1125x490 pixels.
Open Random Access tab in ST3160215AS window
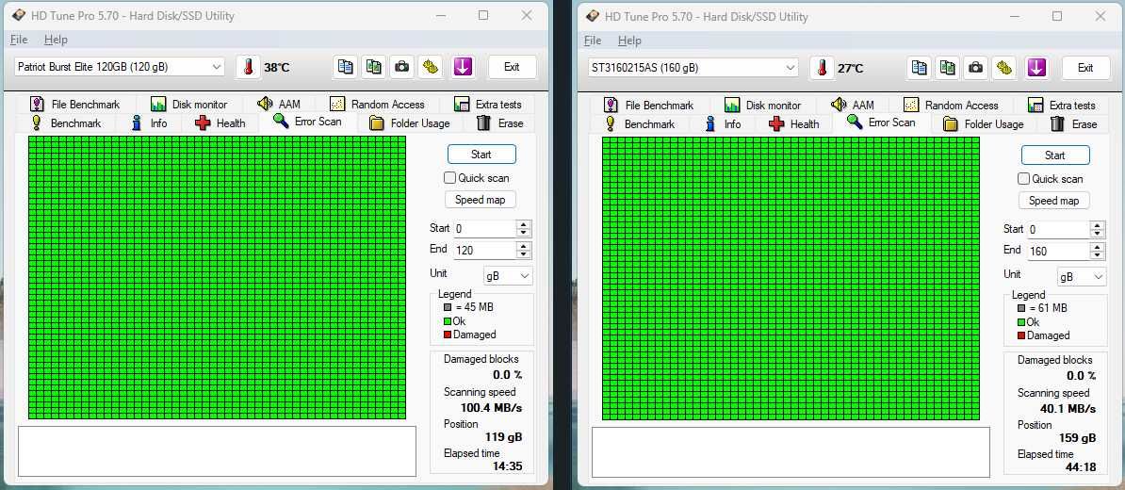[952, 105]
